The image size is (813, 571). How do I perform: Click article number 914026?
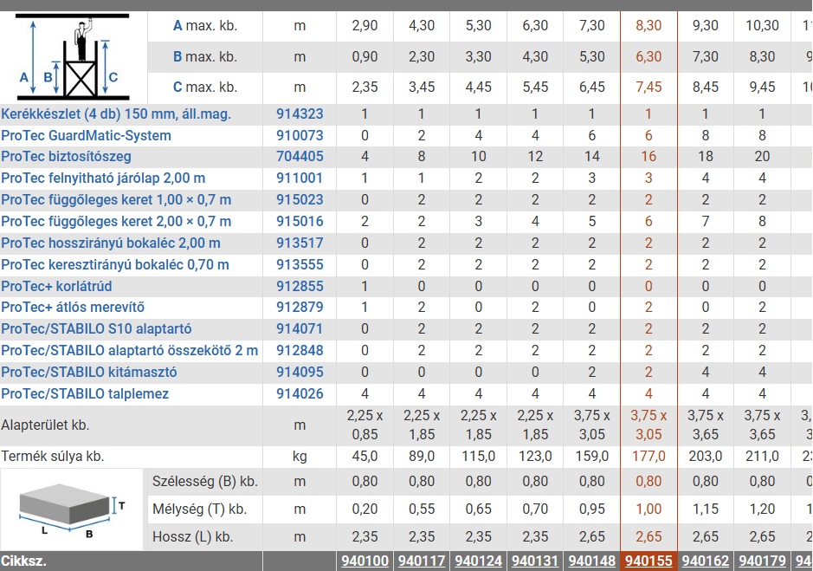[x=300, y=394]
